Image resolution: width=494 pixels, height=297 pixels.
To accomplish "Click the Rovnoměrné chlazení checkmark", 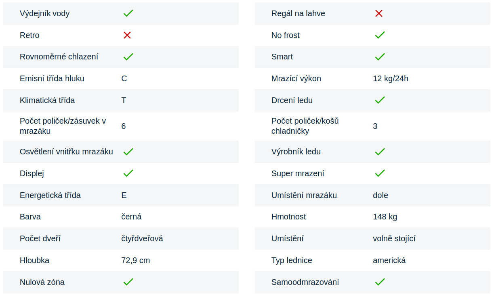I will tap(128, 57).
